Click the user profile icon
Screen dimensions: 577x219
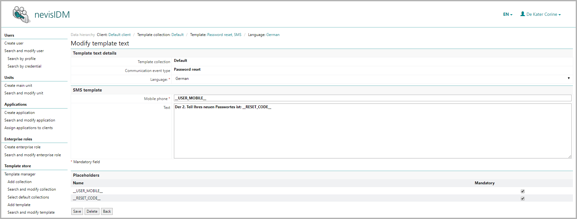click(522, 14)
